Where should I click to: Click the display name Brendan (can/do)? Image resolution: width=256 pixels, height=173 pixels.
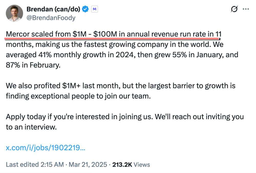[x=54, y=9]
